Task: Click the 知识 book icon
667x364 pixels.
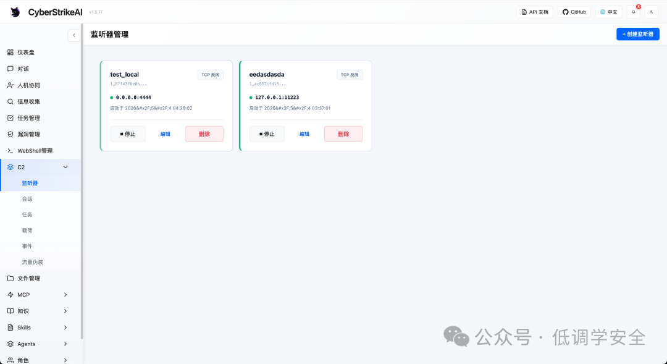Action: click(10, 311)
